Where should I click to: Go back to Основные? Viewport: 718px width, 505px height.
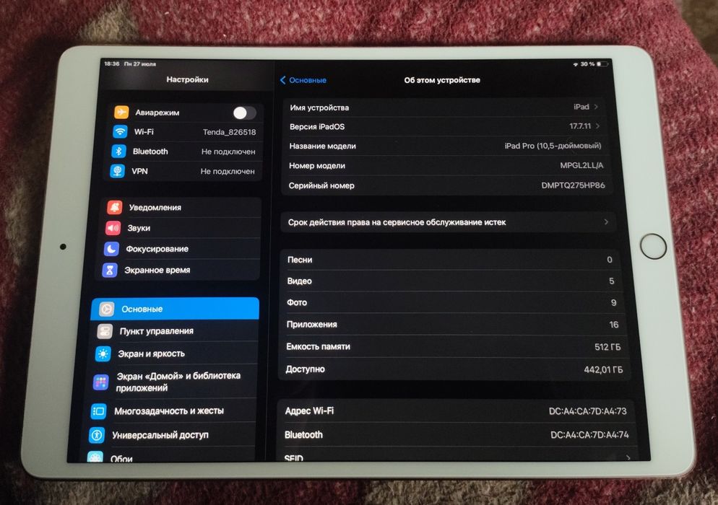point(303,80)
